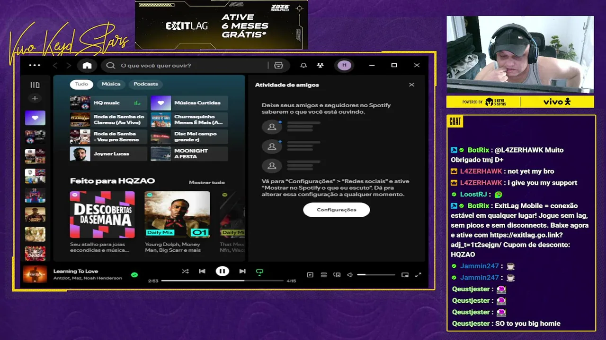Pause the current song

(x=222, y=271)
